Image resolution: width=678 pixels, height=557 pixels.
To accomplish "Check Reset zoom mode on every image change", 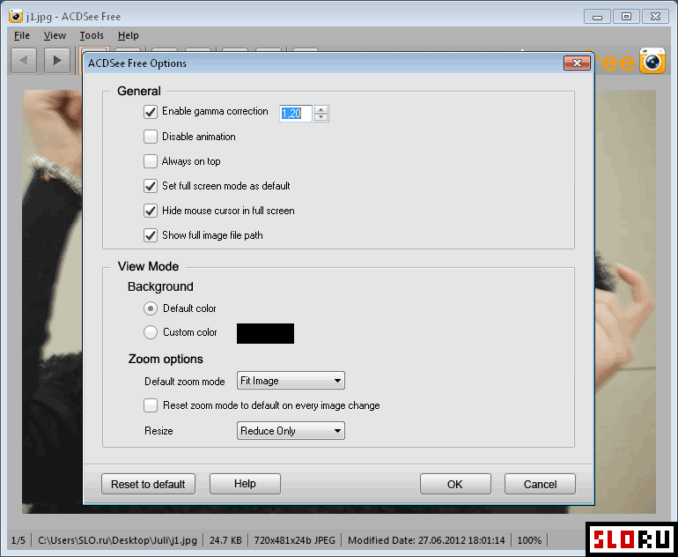I will pyautogui.click(x=151, y=405).
